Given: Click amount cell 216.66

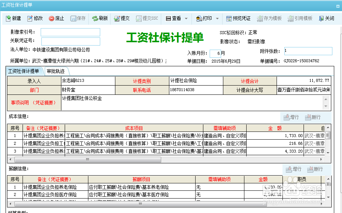Looking at the screenshot, I should (275, 143).
